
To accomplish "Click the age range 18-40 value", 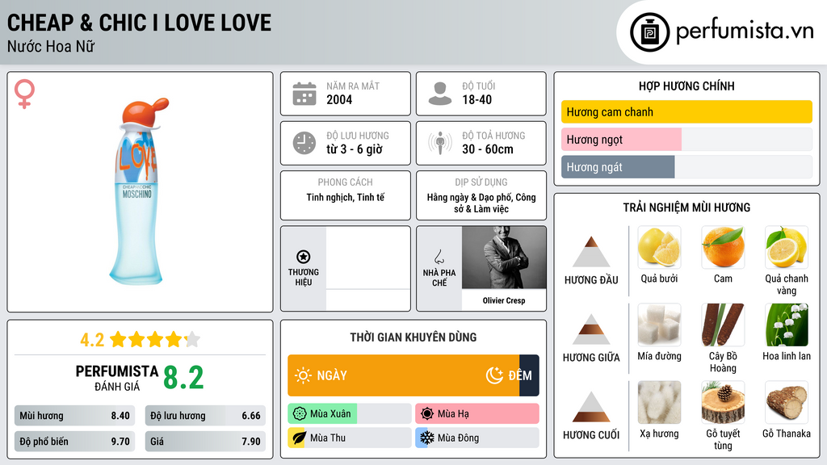I will [476, 99].
